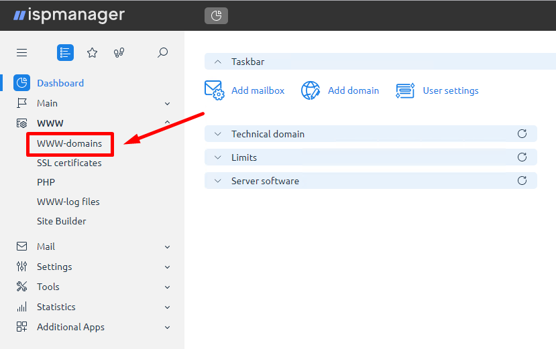Open sidebar search magnifier icon

(162, 52)
